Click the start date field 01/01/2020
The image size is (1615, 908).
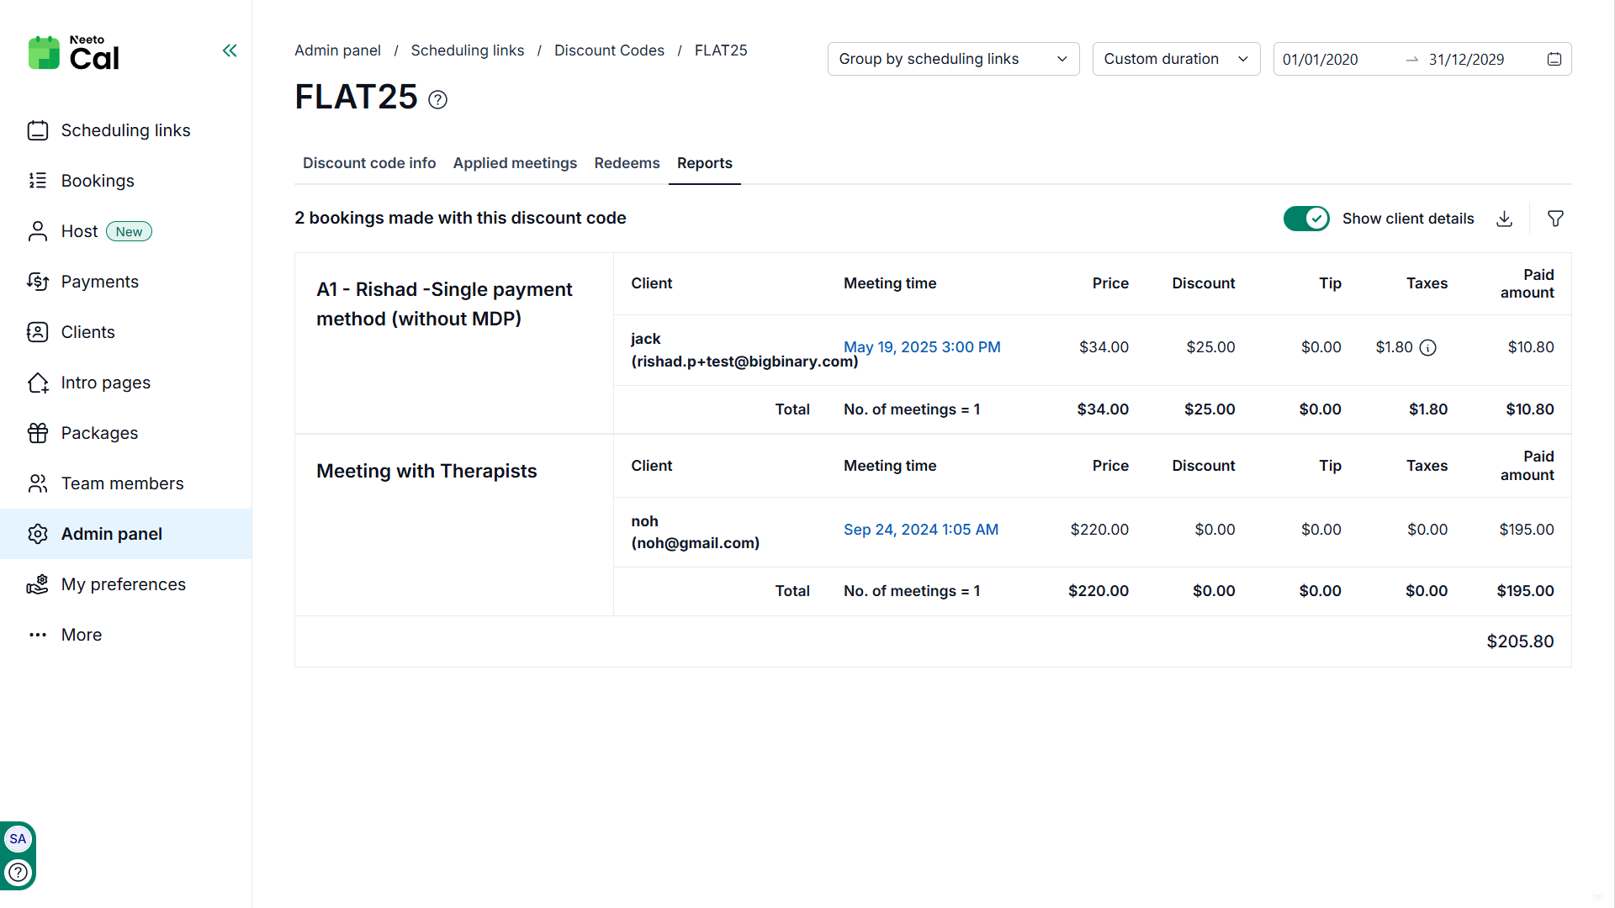click(1321, 60)
